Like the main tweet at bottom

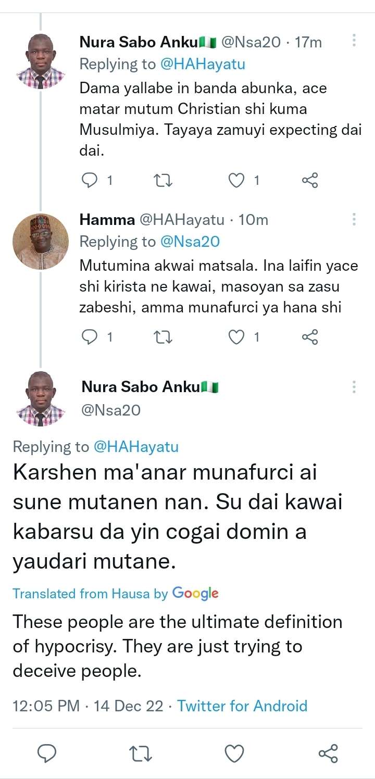click(234, 753)
